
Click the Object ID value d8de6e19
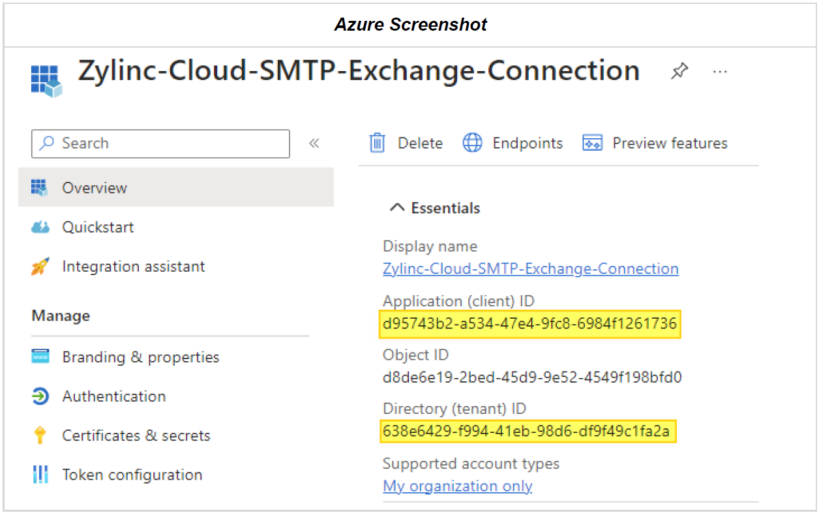[532, 377]
